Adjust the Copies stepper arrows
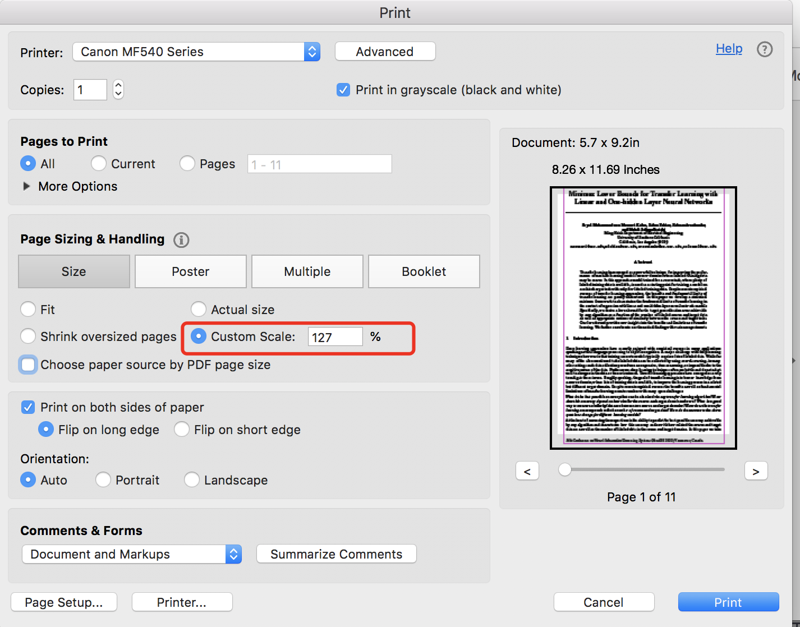The image size is (800, 627). [x=118, y=90]
